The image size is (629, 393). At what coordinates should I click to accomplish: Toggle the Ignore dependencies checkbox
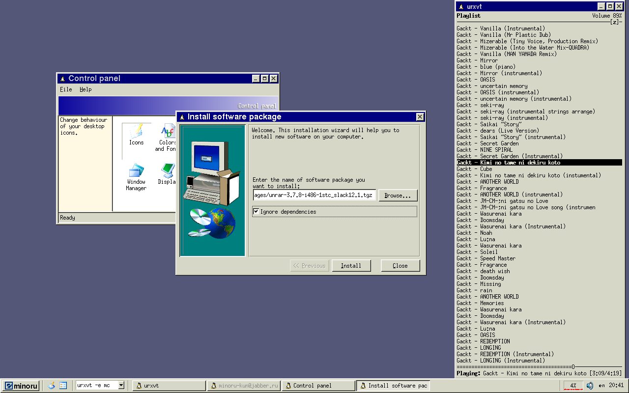point(256,211)
